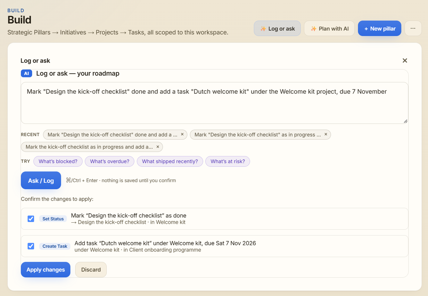
Task: Click the RECENT label
Action: [x=30, y=135]
